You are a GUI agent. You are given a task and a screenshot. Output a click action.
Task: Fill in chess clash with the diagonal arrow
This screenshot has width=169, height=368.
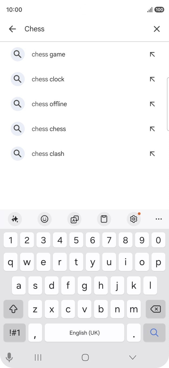(152, 154)
